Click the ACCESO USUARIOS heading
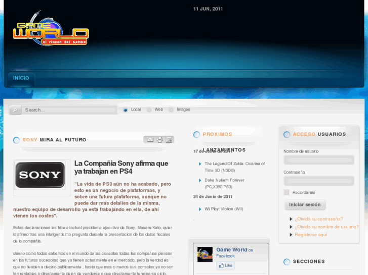Viewport: 368px width, 275px height. coord(319,134)
